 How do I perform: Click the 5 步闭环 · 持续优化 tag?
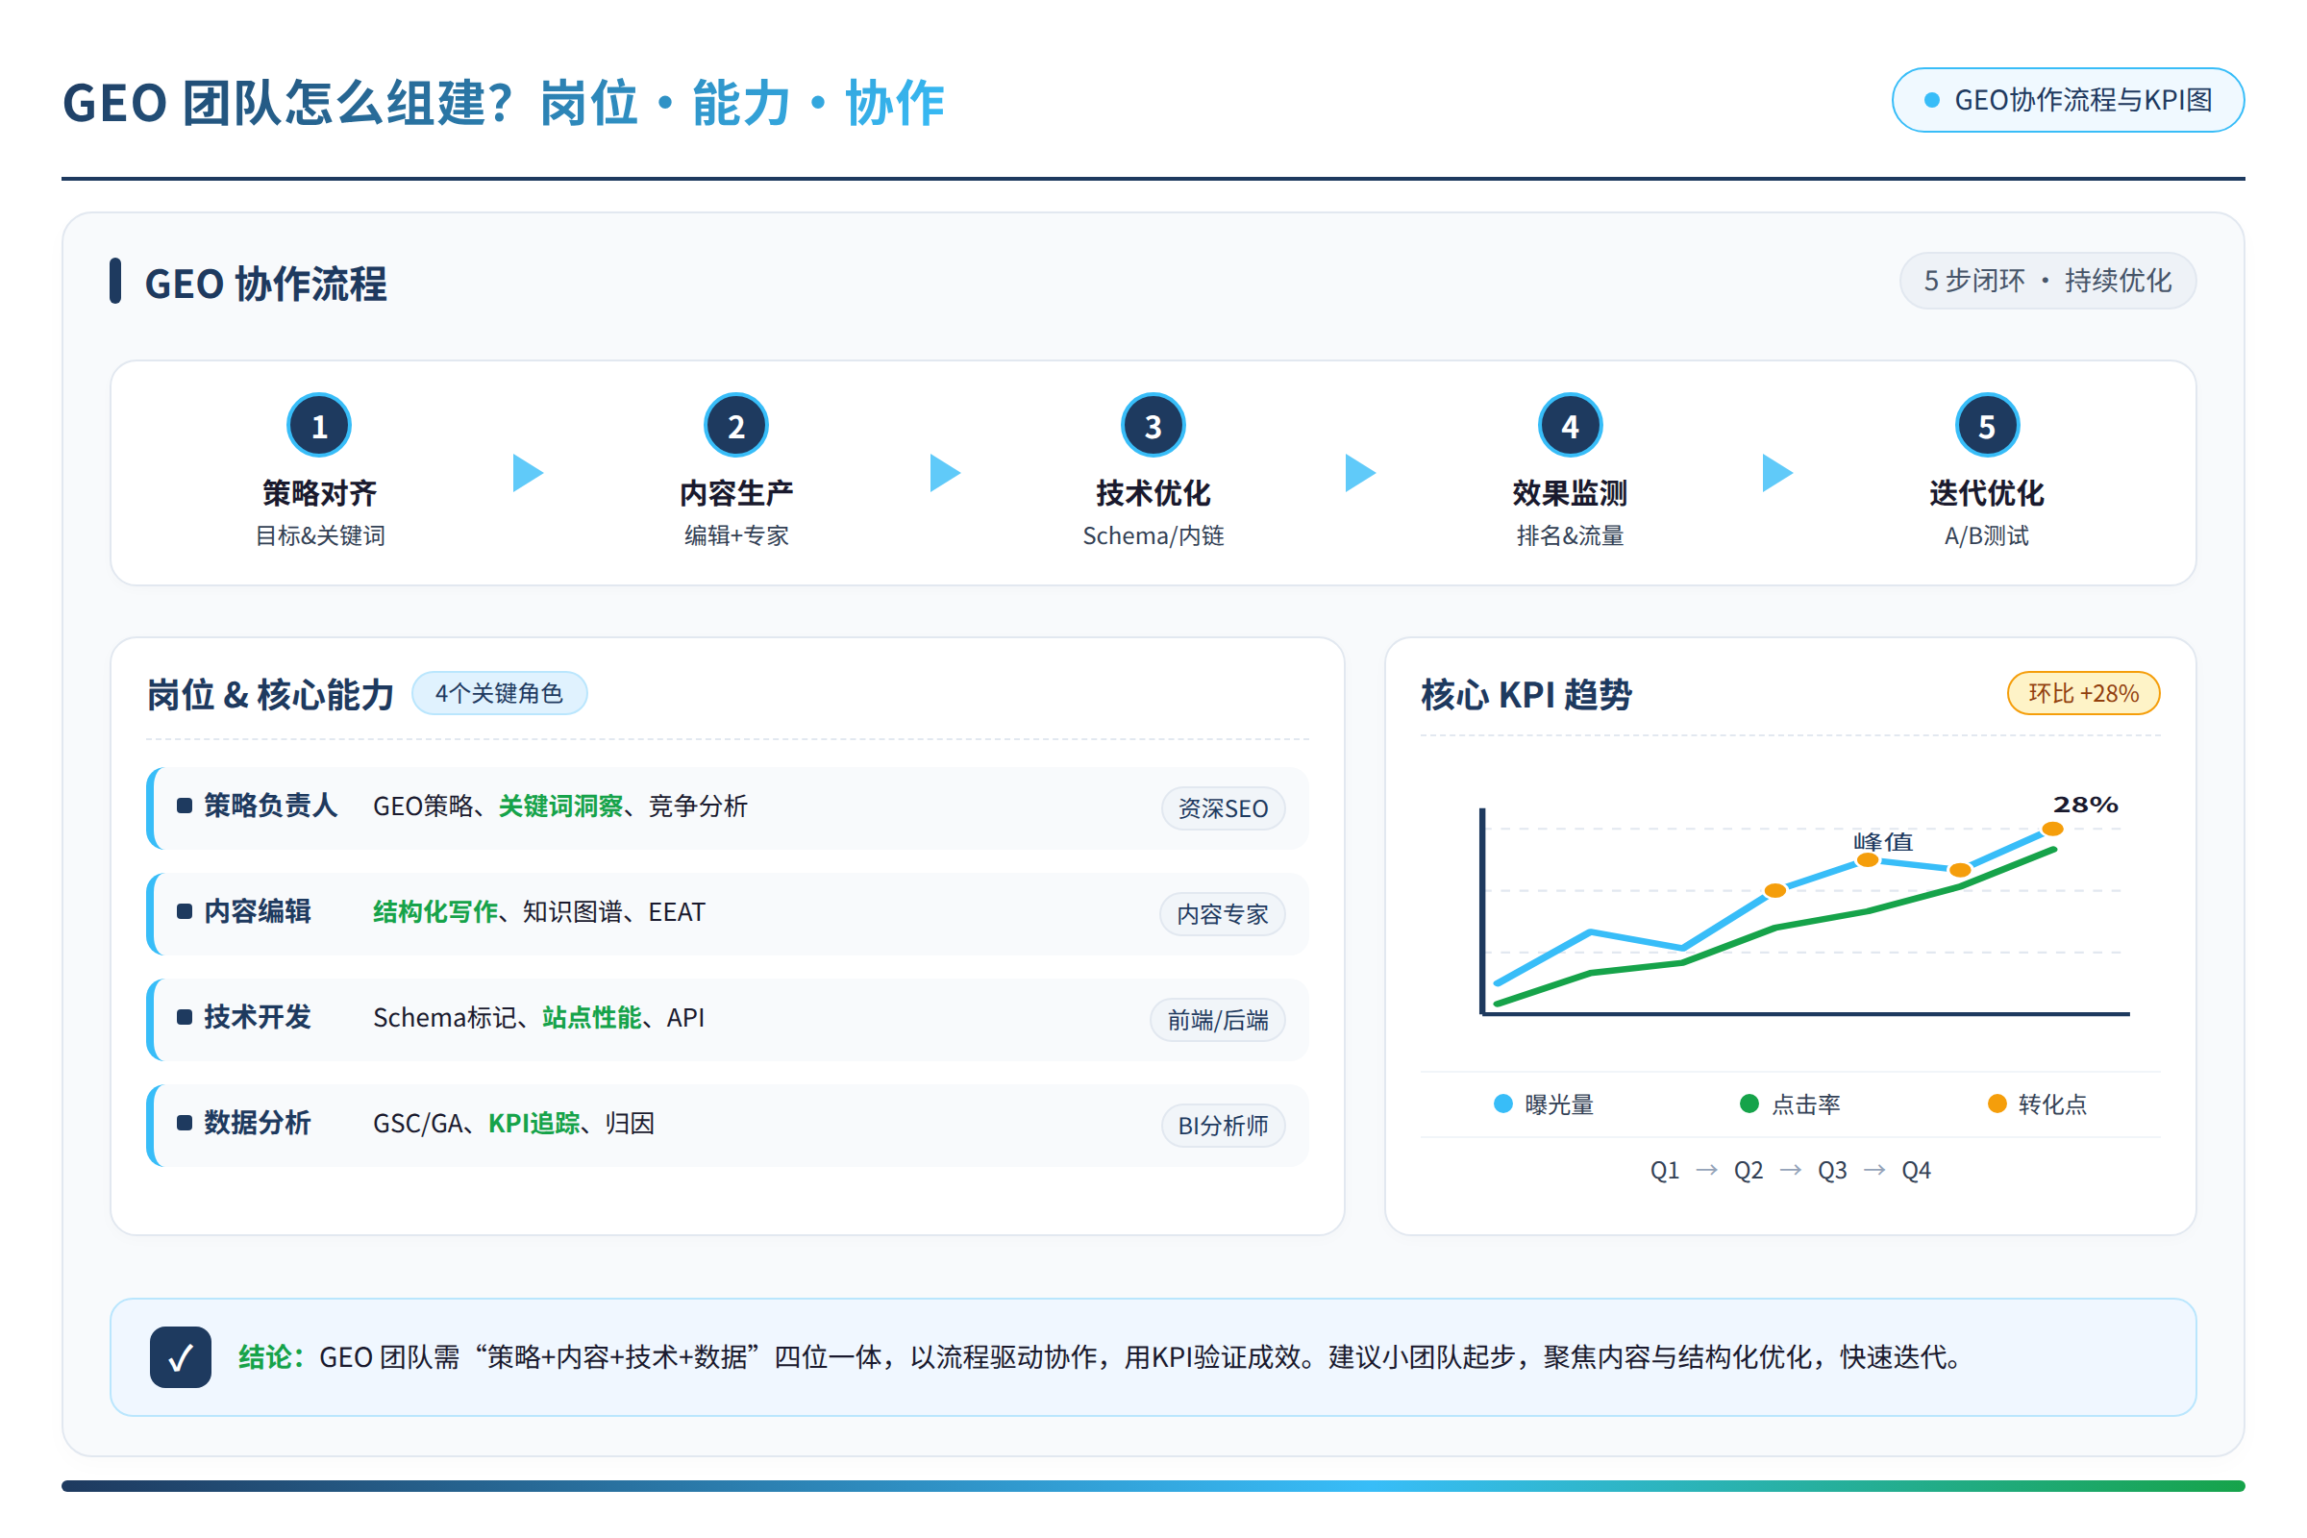tap(2047, 282)
